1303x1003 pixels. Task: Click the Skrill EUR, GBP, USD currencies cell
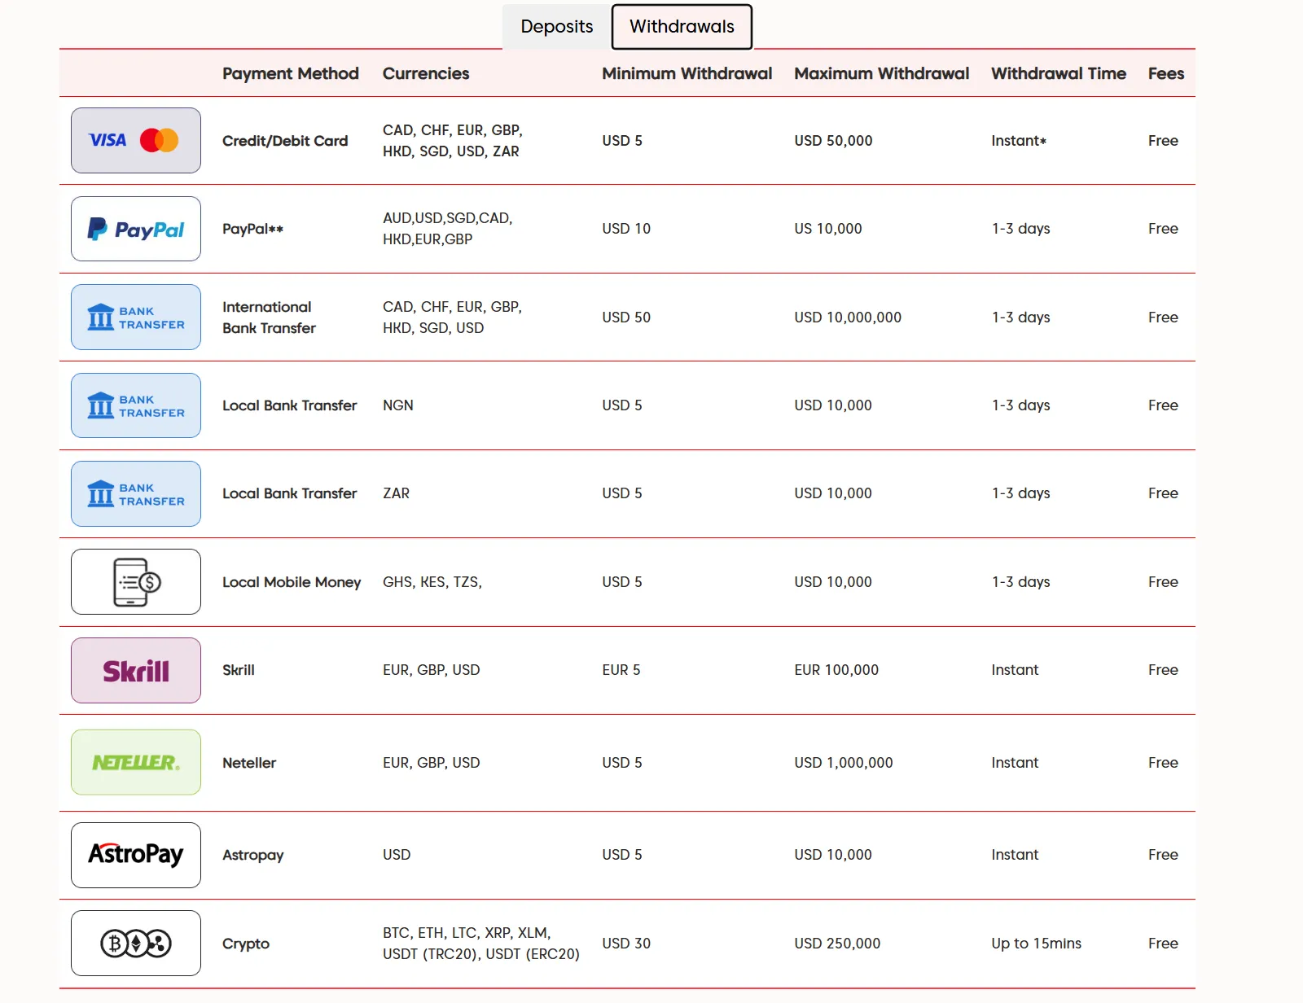coord(432,670)
